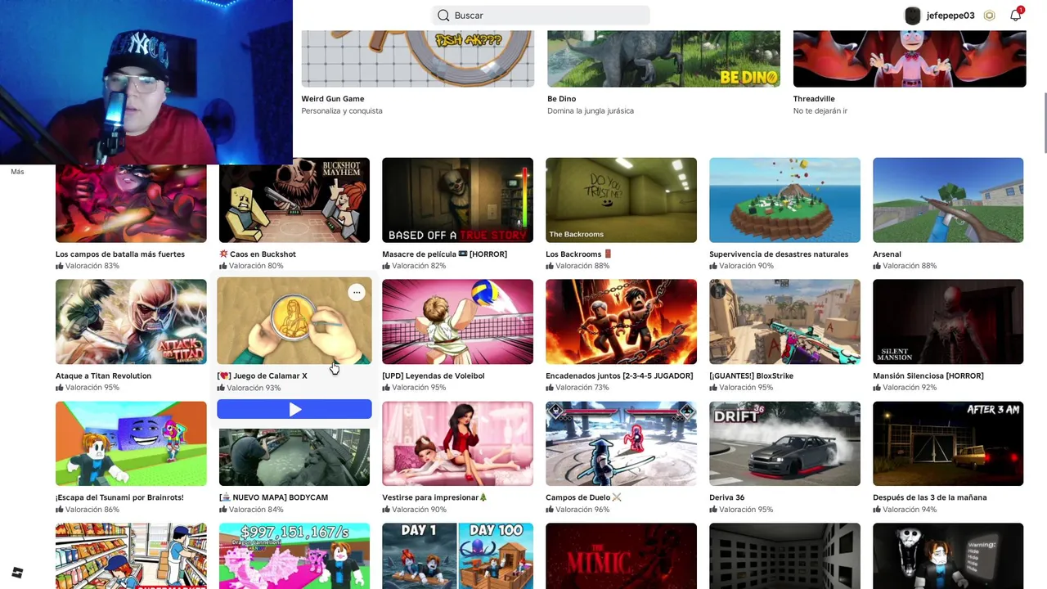Open the Threadville thumbnail
The height and width of the screenshot is (589, 1047).
point(910,59)
